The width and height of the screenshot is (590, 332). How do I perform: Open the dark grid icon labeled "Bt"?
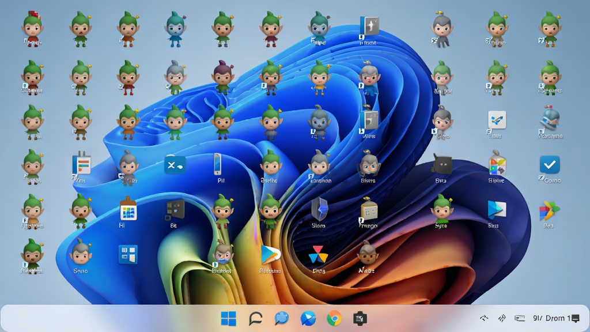point(175,210)
